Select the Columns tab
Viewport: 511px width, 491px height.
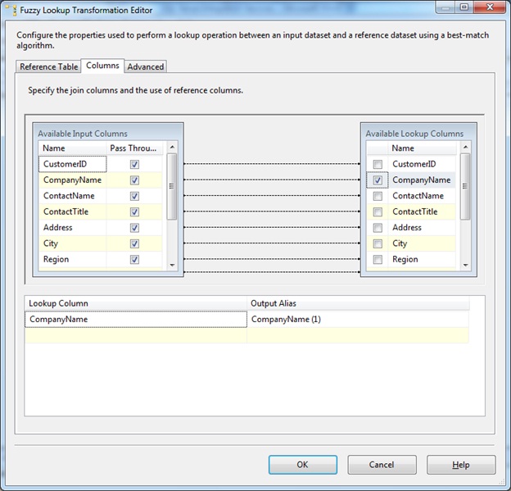[102, 66]
